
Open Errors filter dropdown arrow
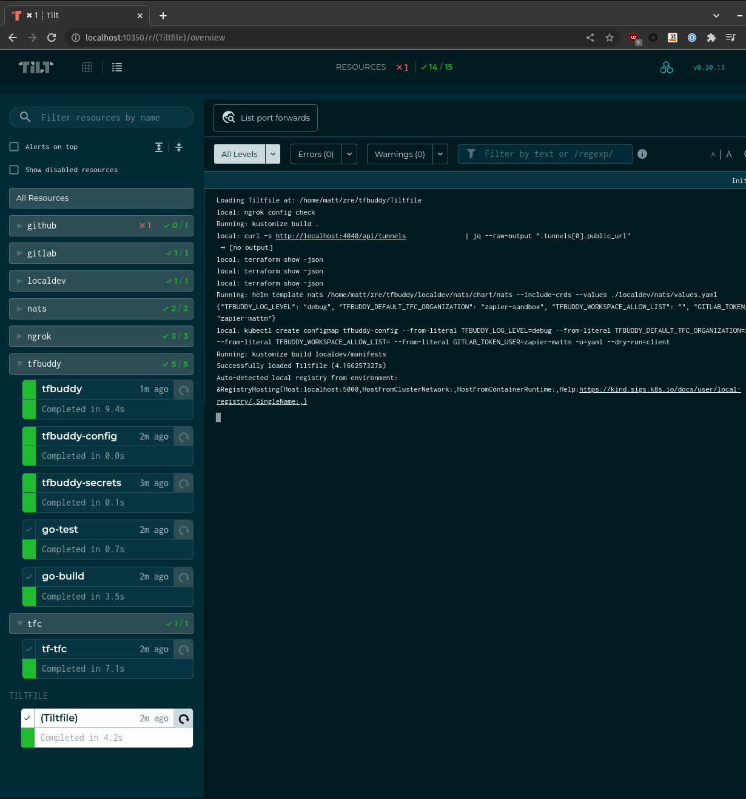pos(349,154)
